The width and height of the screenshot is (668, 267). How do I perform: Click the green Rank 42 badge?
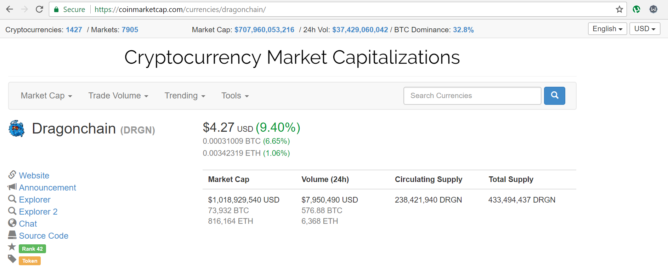pos(32,249)
